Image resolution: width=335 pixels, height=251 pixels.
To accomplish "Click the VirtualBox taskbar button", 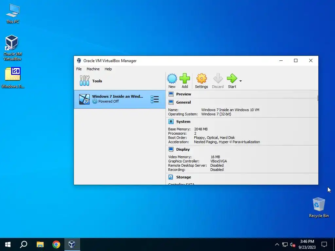I will point(72,244).
